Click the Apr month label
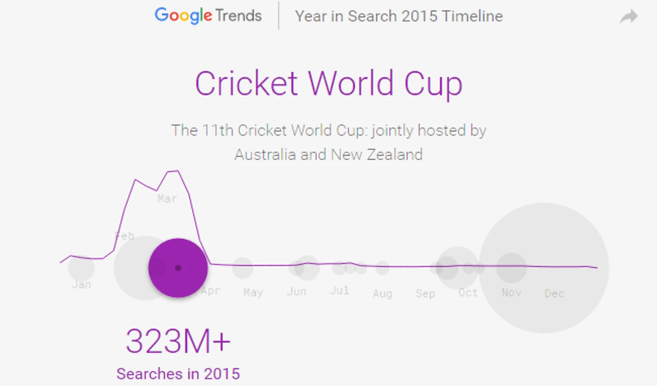Screen dimensions: 657x386 (211, 291)
